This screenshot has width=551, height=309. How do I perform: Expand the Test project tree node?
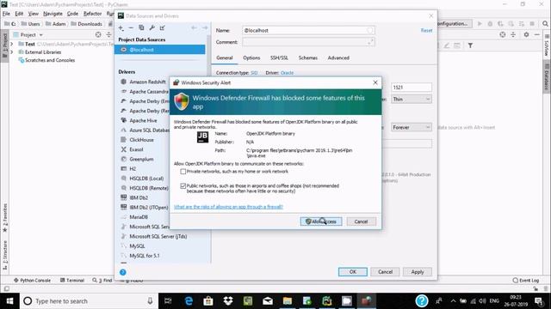click(x=11, y=44)
